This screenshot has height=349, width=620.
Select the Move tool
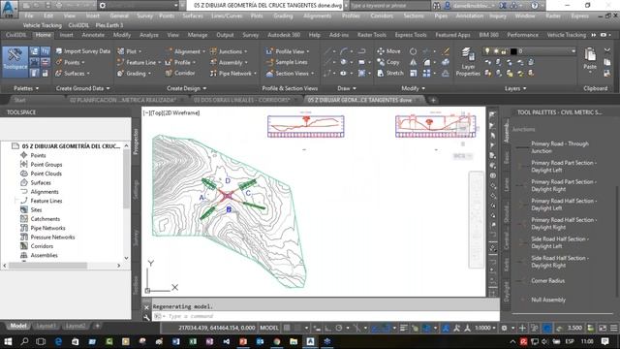(x=388, y=51)
